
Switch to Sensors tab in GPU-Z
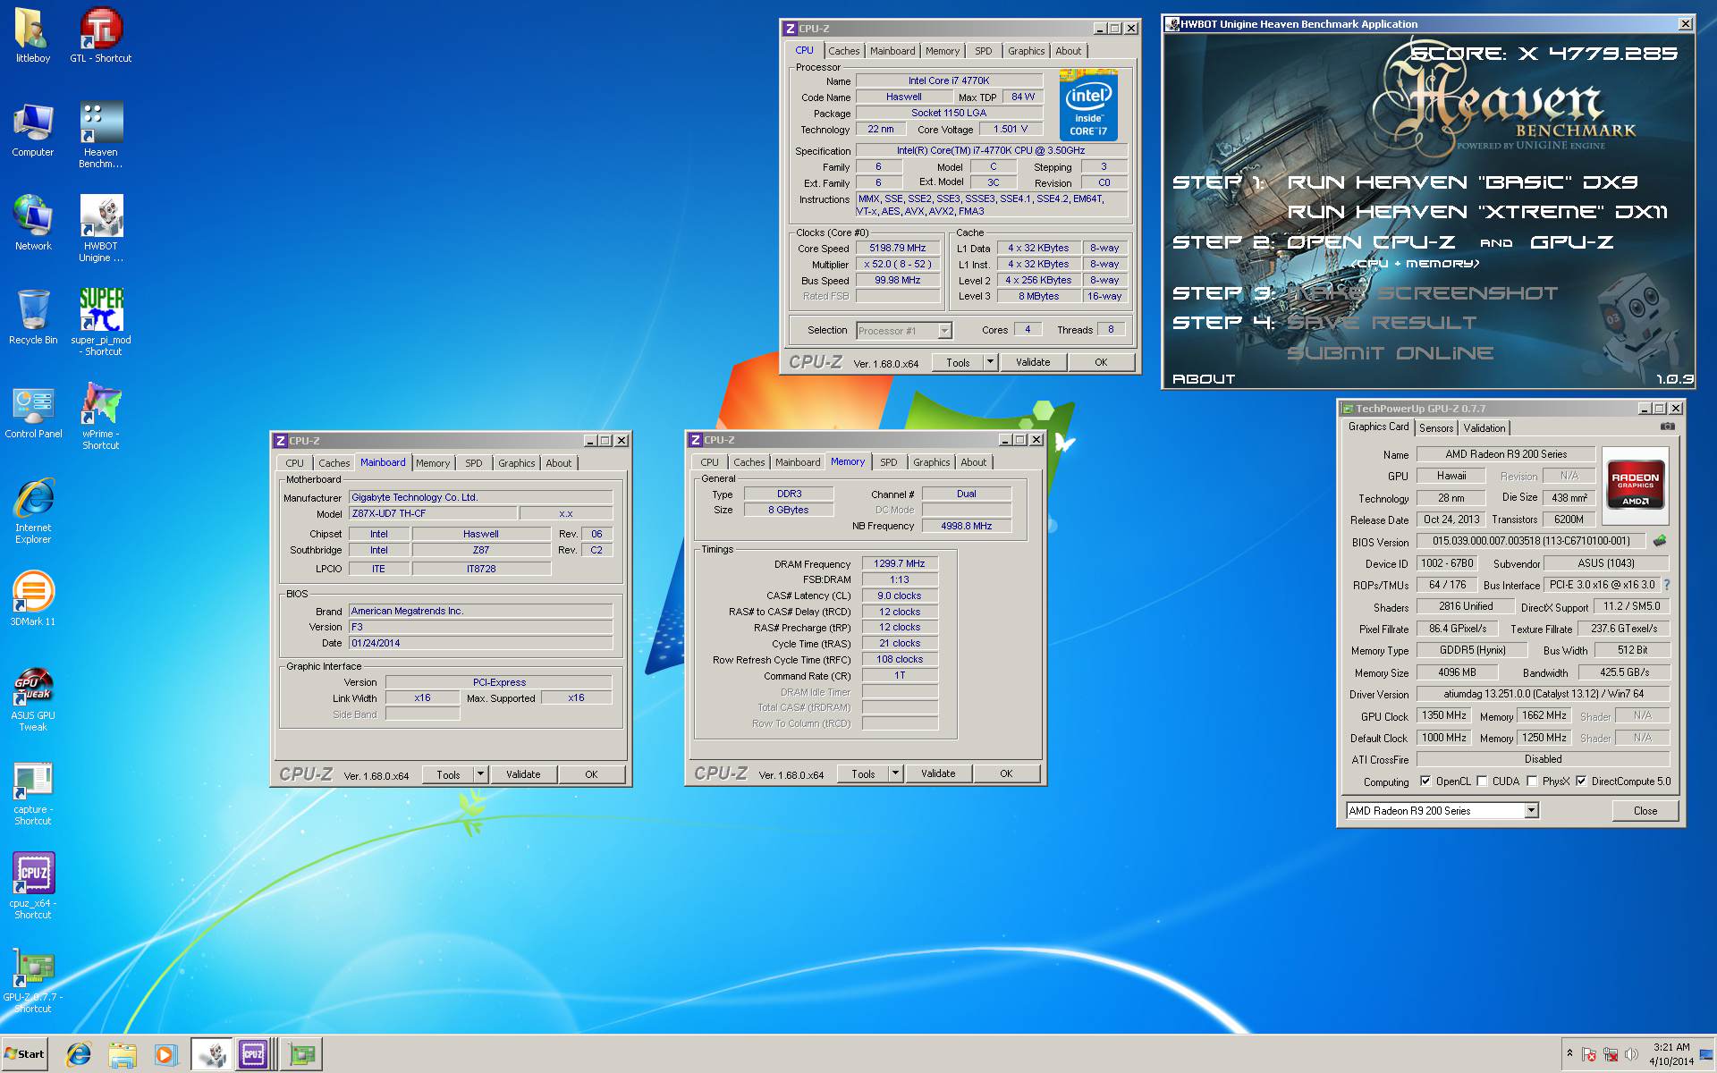tap(1436, 428)
